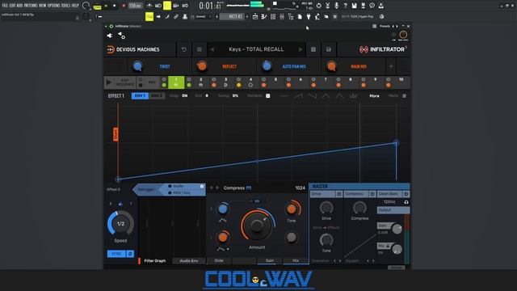
Task: Select effect slot 3 in sequence row
Action: coord(226,82)
